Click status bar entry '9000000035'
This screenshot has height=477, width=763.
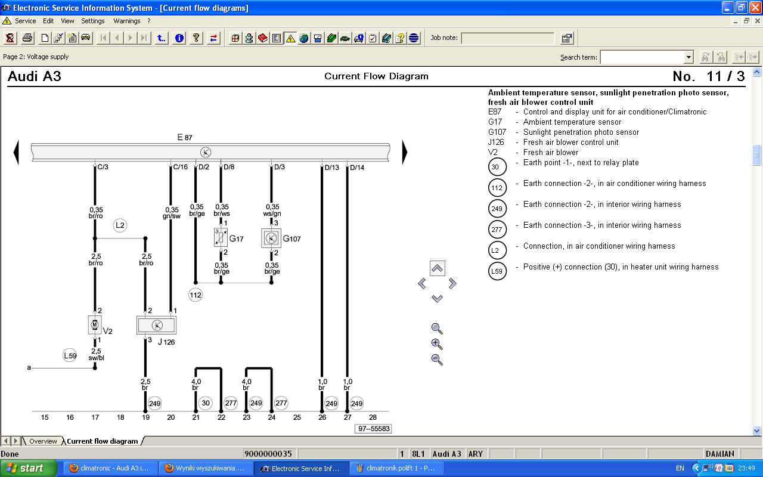[x=268, y=454]
